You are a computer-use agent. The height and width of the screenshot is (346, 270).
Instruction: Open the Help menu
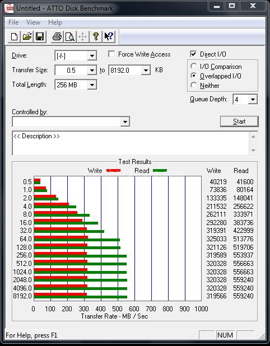pos(55,22)
